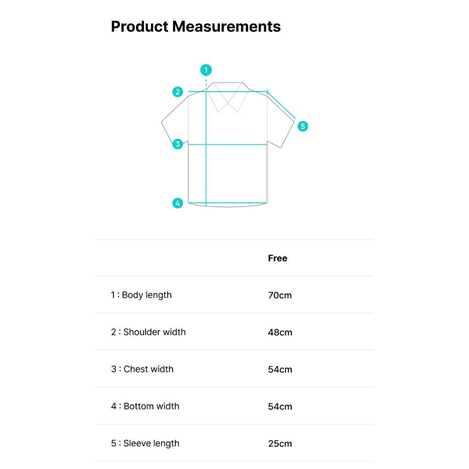The height and width of the screenshot is (469, 469).
Task: Select the Free size column header
Action: coord(278,258)
